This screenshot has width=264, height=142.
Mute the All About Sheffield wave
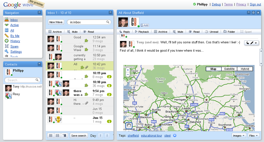coord(178,32)
